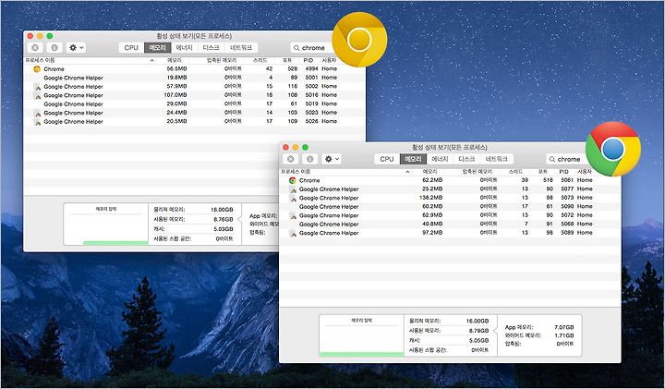This screenshot has width=665, height=389.
Task: Sort by 프로세스 이름 column in the front window
Action: [296, 171]
